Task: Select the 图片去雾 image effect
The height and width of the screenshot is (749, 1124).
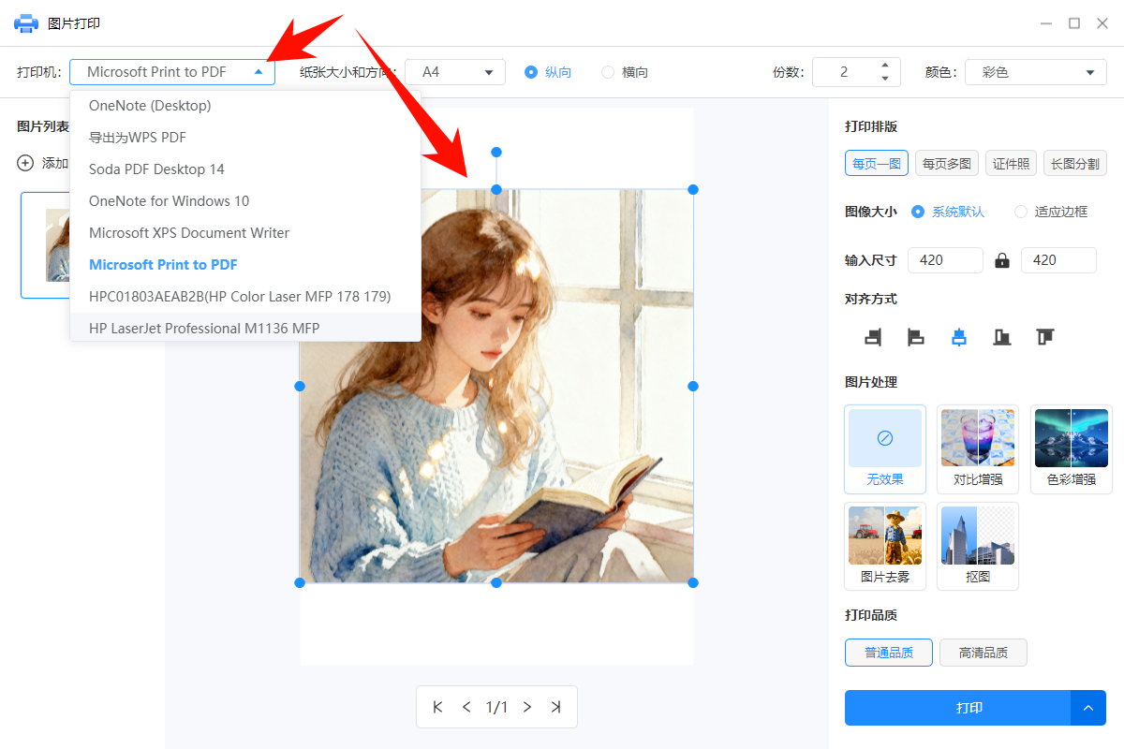Action: pos(884,546)
